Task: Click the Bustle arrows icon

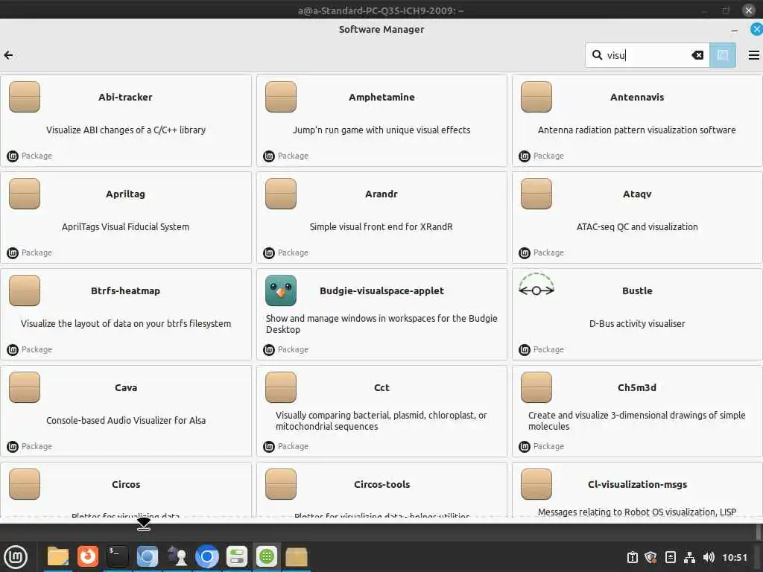Action: click(536, 285)
